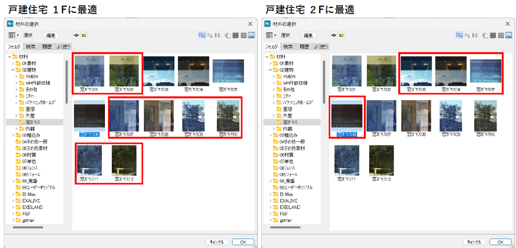The height and width of the screenshot is (248, 516).
Task: Click the landscape image preview icon in left dialog
Action: coord(252,35)
